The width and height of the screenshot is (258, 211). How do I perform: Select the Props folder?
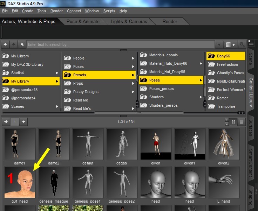pos(99,83)
